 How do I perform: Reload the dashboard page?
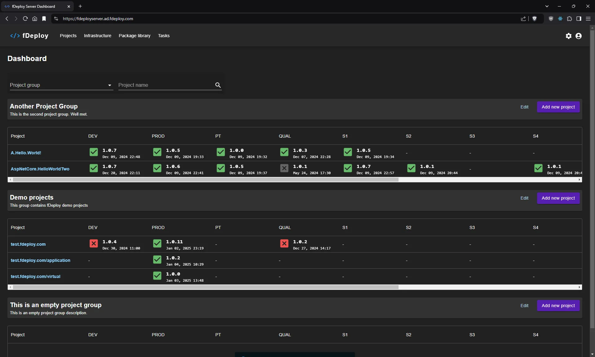[25, 19]
